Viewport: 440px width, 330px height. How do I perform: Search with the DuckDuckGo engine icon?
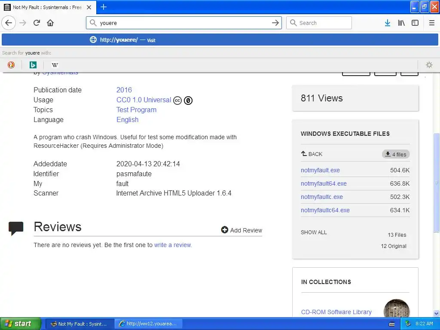click(11, 65)
